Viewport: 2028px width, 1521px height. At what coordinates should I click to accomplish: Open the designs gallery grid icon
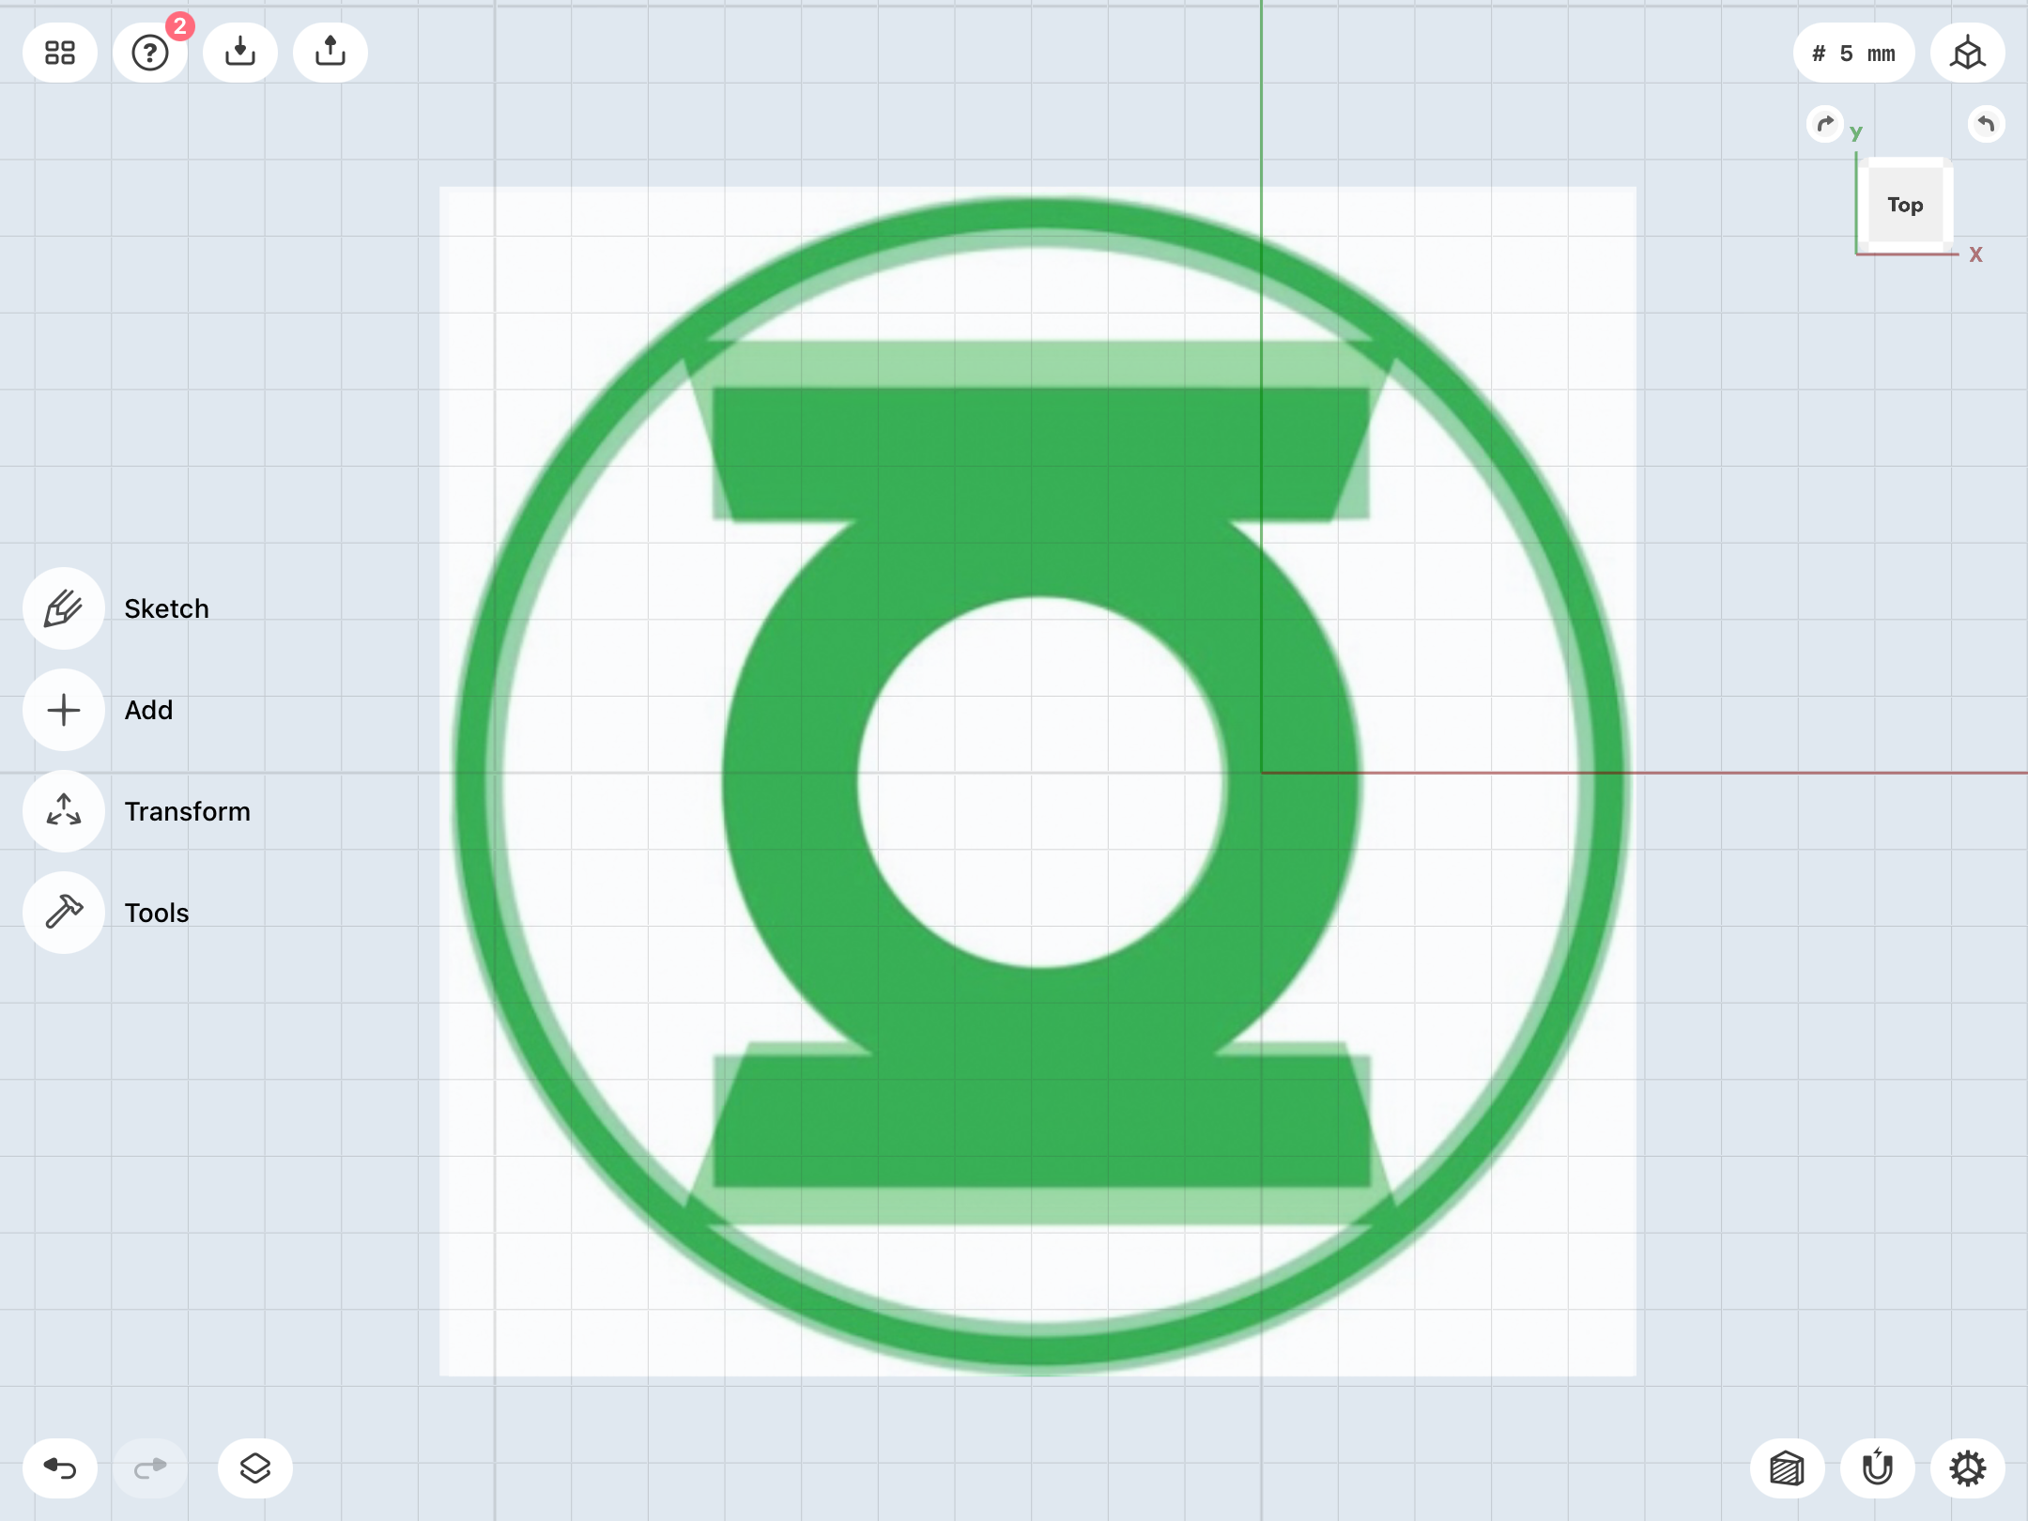point(60,53)
